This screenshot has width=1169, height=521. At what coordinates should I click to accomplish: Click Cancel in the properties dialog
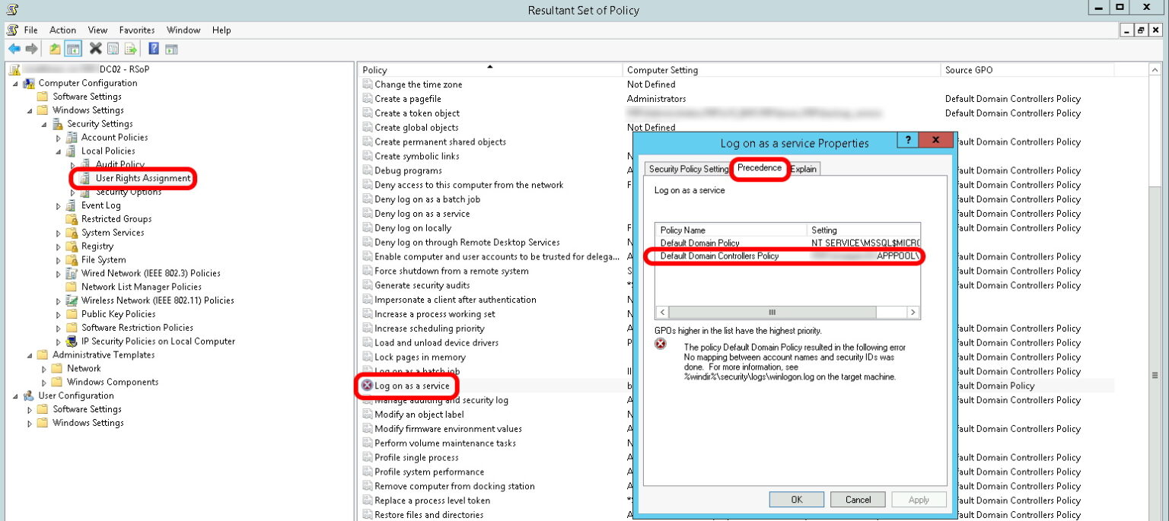pos(858,500)
